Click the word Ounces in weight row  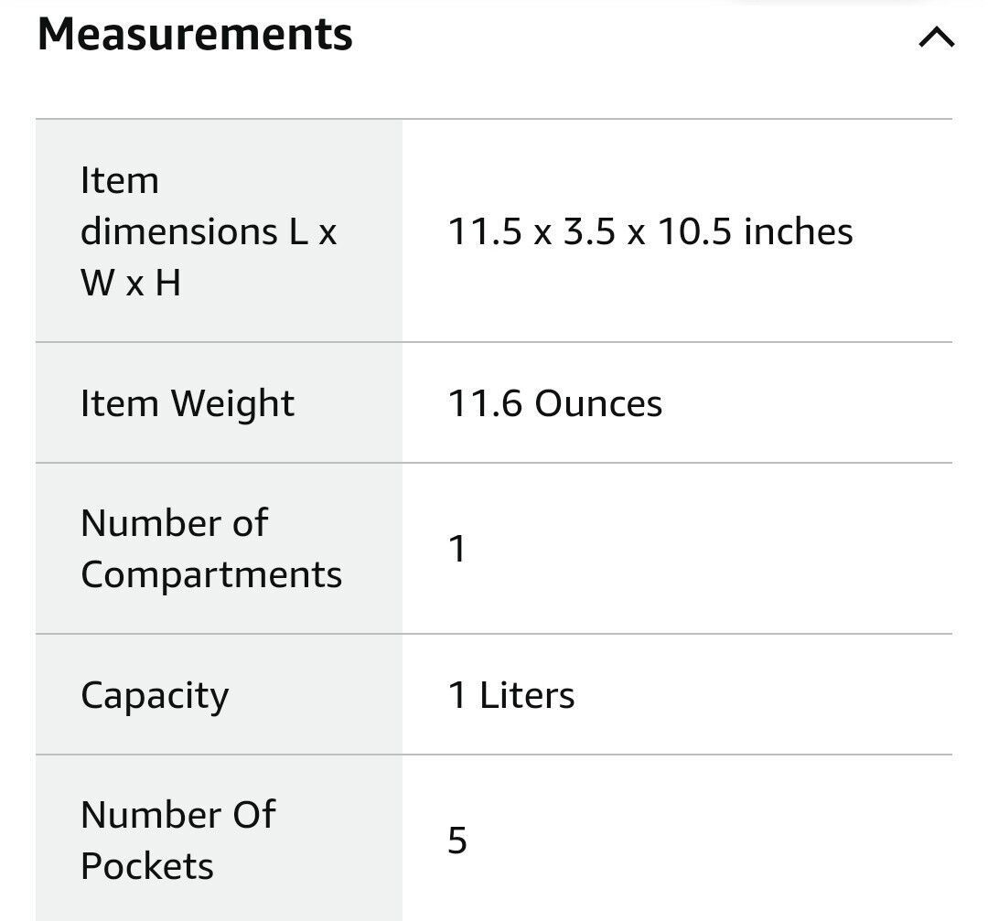click(598, 403)
